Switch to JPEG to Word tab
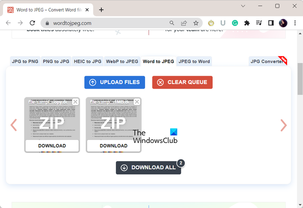The width and height of the screenshot is (303, 208). (194, 61)
